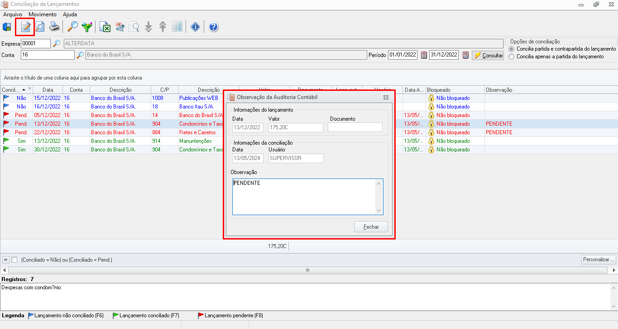This screenshot has width=618, height=329.
Task: Click the satellite dish toolbar icon
Action: 120,27
